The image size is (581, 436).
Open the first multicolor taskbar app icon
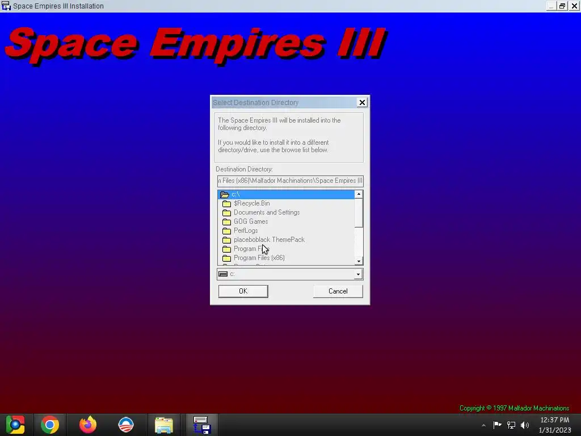pos(15,425)
